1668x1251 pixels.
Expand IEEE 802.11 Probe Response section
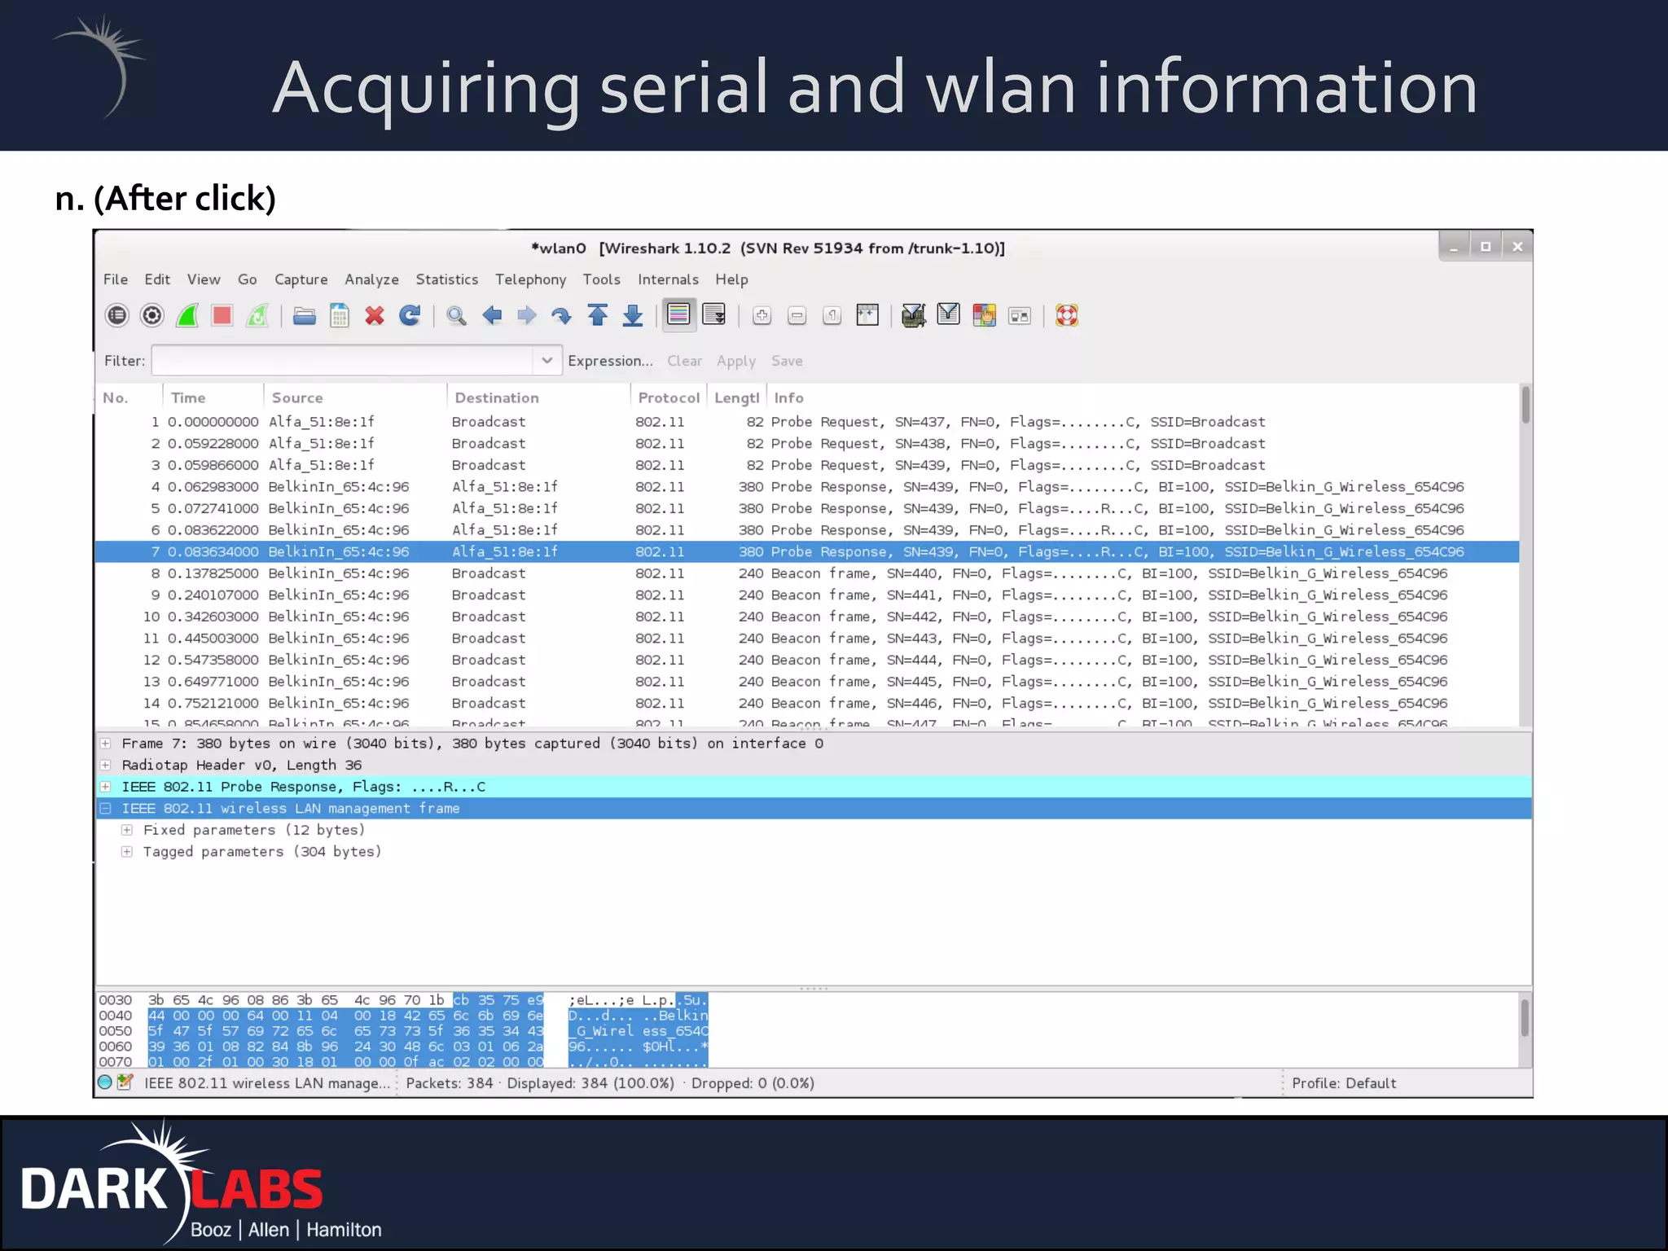click(106, 787)
